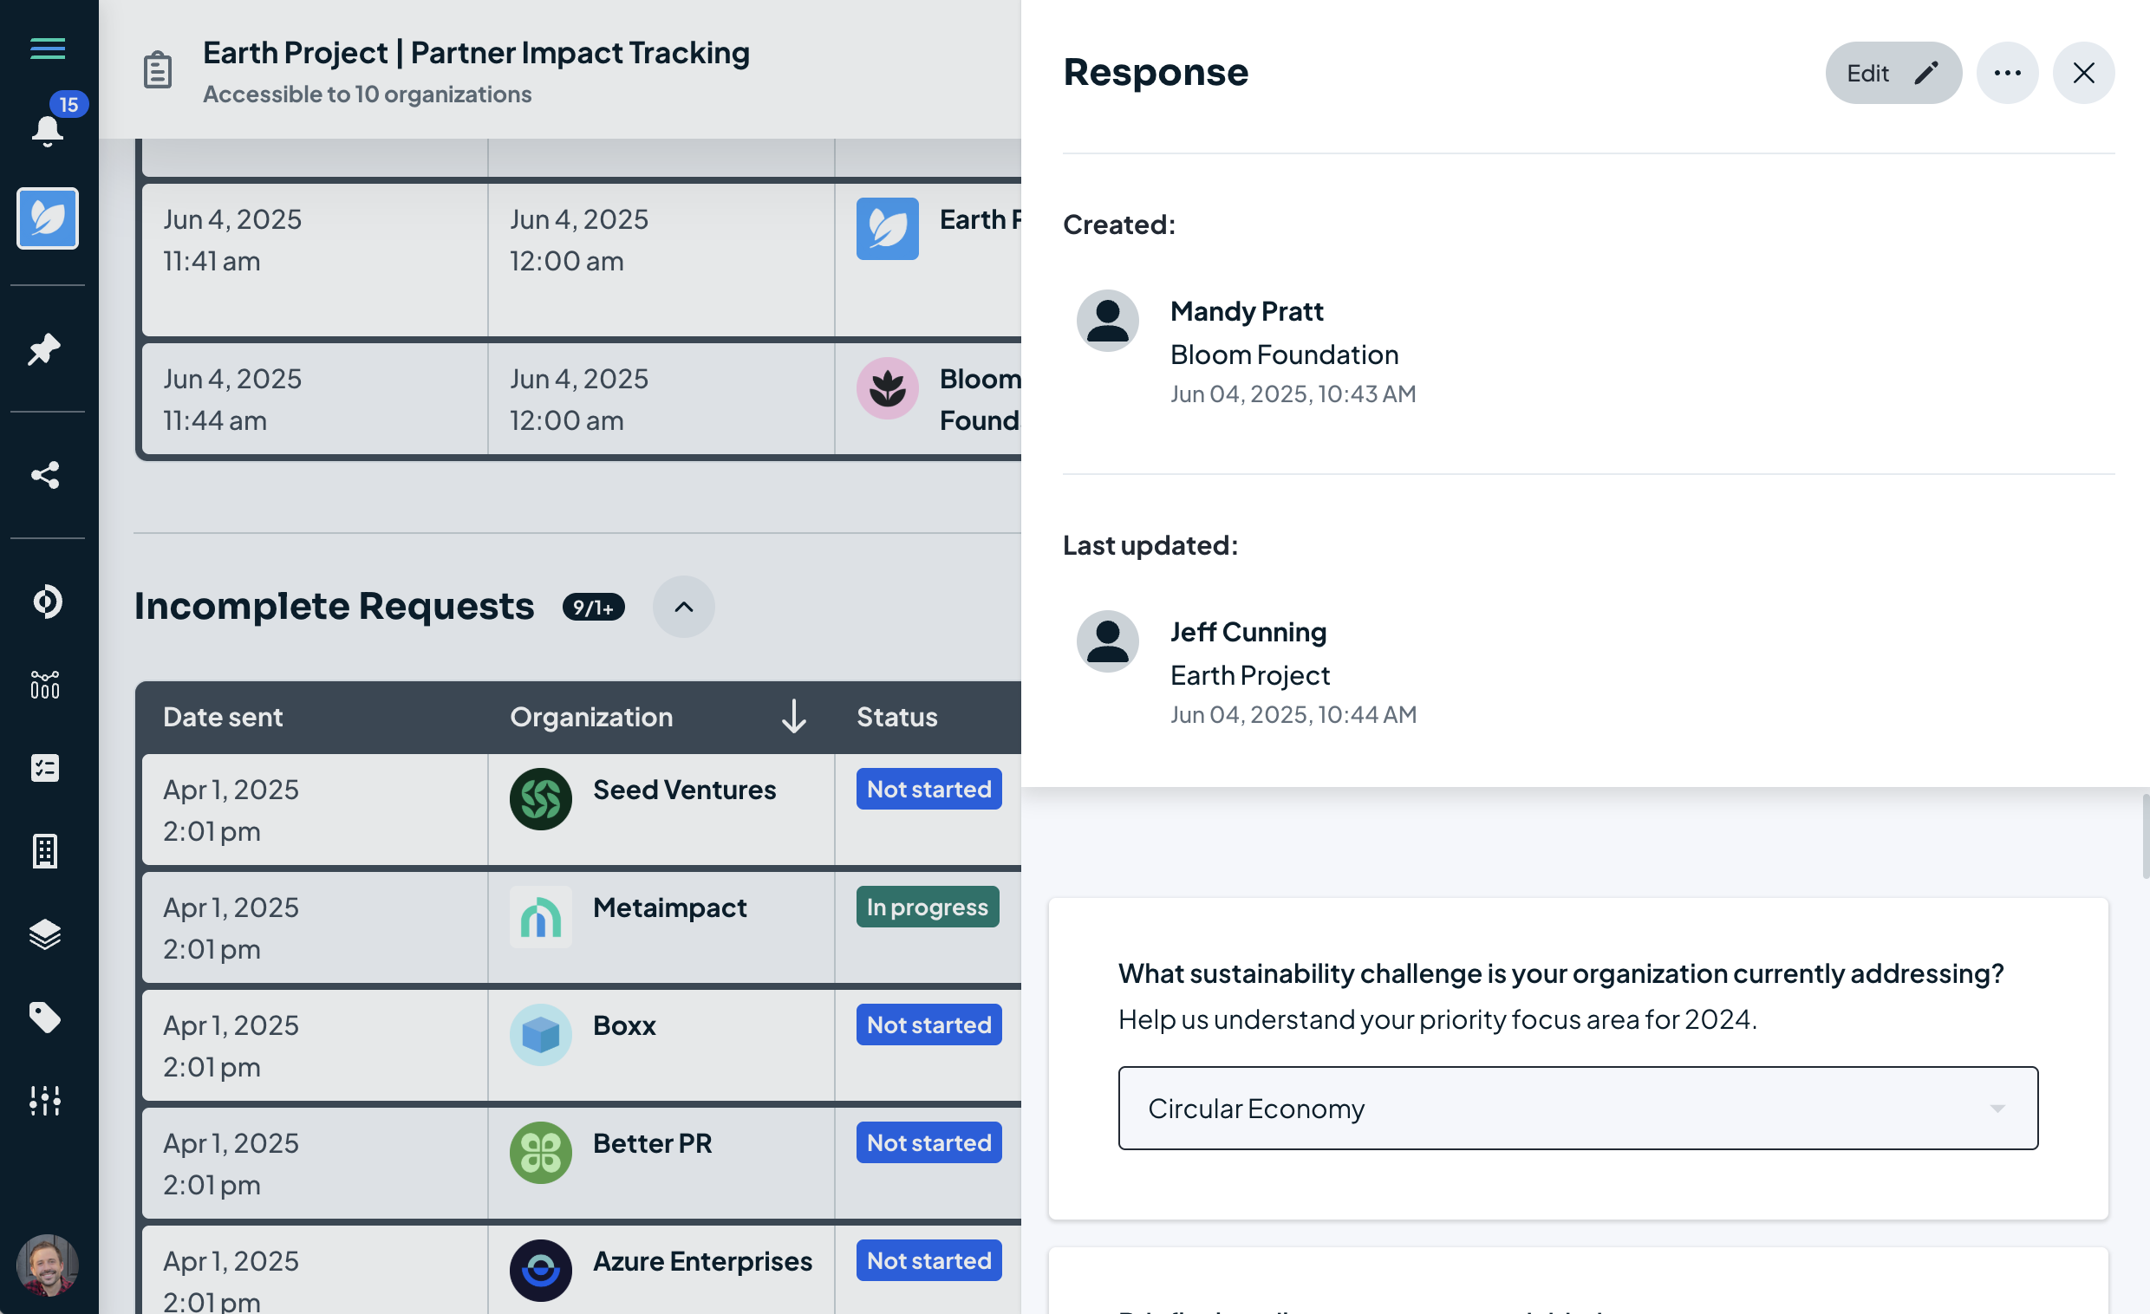The height and width of the screenshot is (1314, 2150).
Task: Select the Earth Project leaf workspace icon
Action: (47, 218)
